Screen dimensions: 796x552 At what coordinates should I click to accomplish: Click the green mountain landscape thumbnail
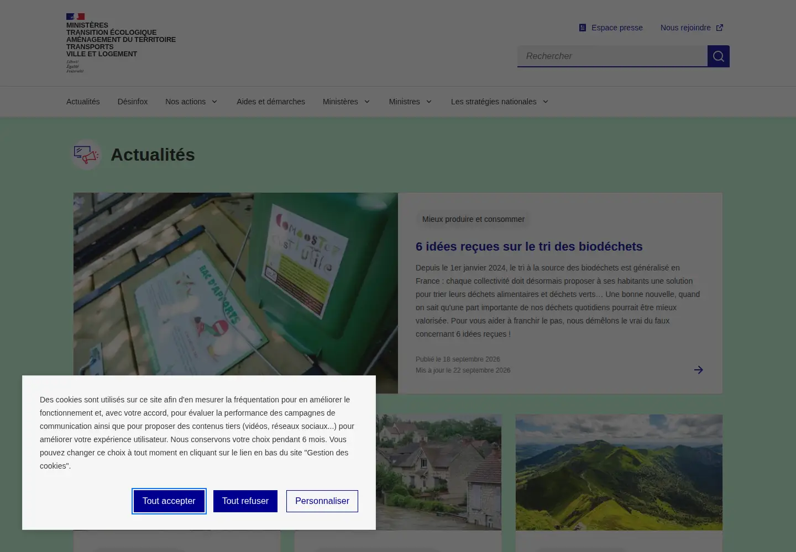[x=619, y=473]
